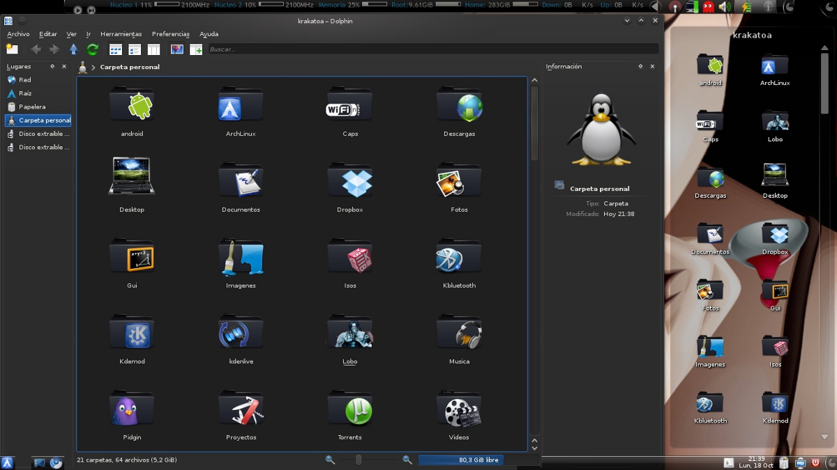Open the Preferencias menu
This screenshot has width=837, height=470.
(171, 34)
